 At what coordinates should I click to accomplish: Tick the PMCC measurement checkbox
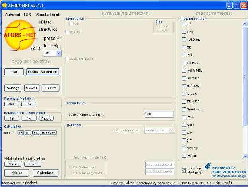click(x=184, y=156)
